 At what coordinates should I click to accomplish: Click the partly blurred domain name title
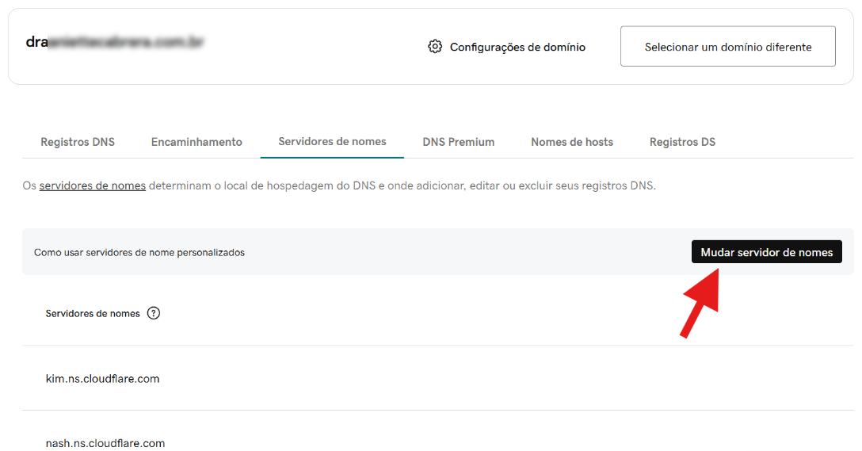[x=115, y=42]
